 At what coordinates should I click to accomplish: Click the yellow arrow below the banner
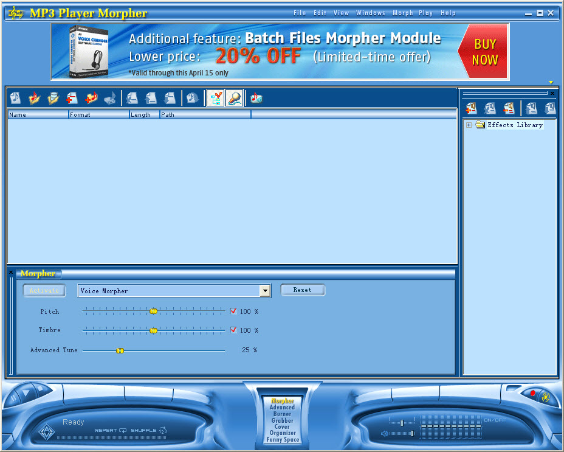[x=551, y=82]
